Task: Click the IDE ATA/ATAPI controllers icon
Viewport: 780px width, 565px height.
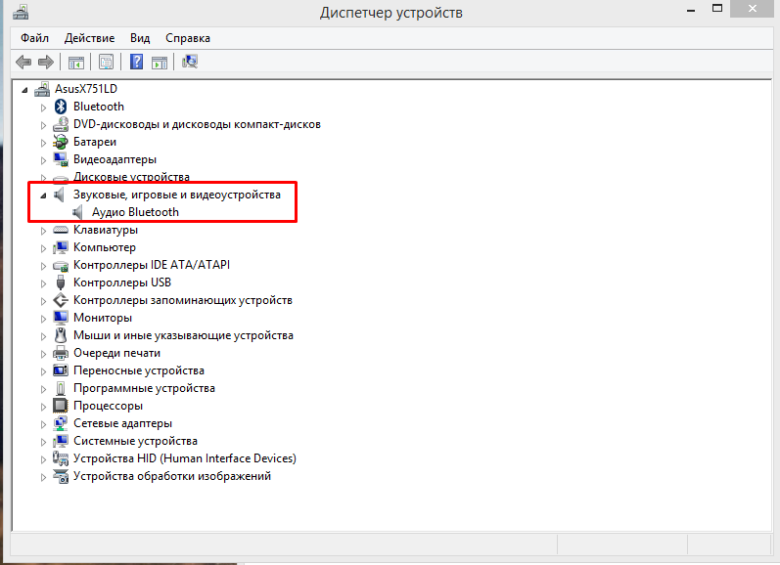Action: pos(61,266)
